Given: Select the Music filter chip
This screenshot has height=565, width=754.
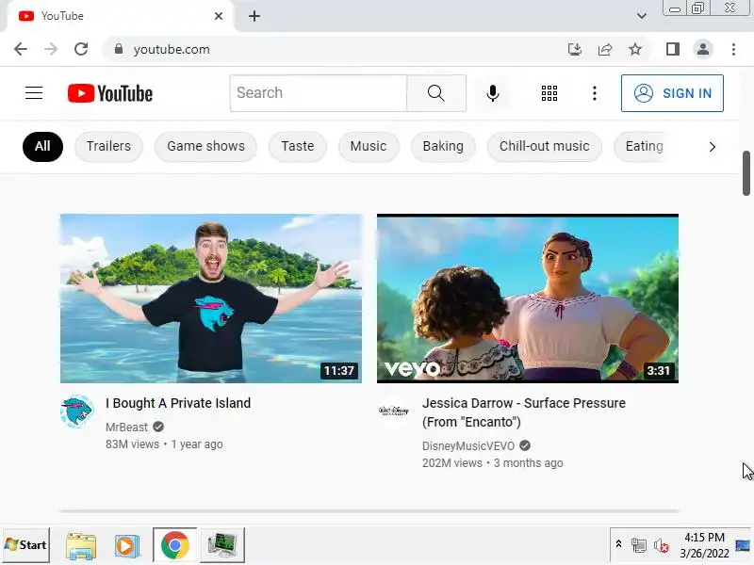Looking at the screenshot, I should pos(369,146).
